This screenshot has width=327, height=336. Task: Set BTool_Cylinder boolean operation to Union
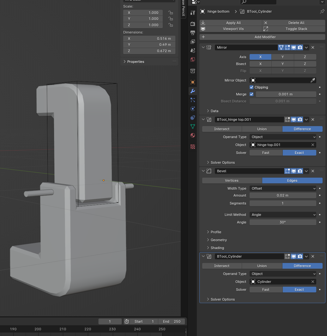point(262,266)
